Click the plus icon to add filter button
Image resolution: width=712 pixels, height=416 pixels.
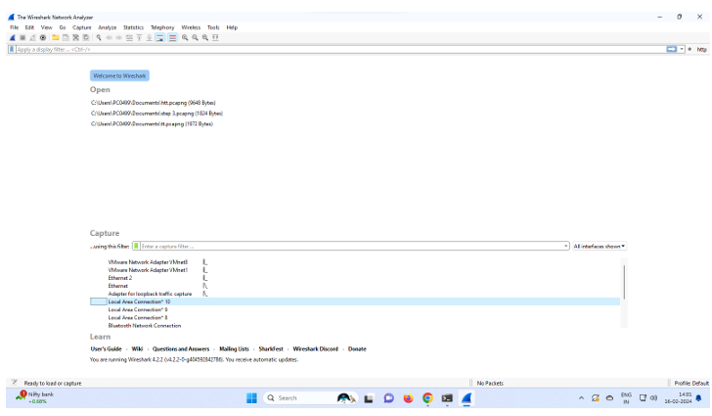[690, 49]
